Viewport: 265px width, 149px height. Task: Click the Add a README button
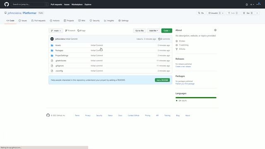point(162,80)
